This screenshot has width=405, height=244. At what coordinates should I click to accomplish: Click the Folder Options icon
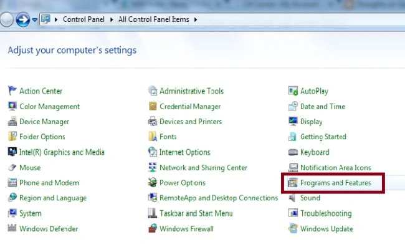point(12,137)
